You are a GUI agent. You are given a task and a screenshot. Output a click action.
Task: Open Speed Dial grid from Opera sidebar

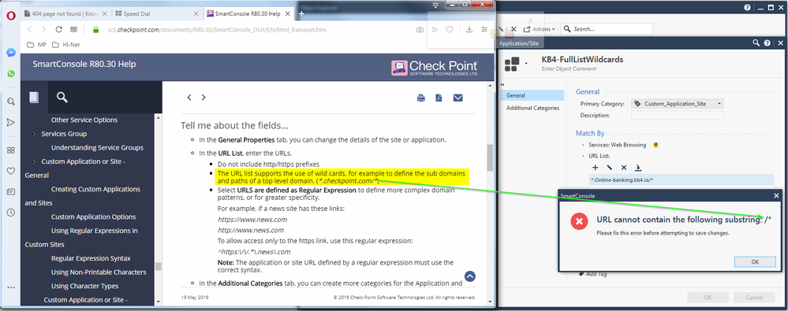tap(10, 150)
